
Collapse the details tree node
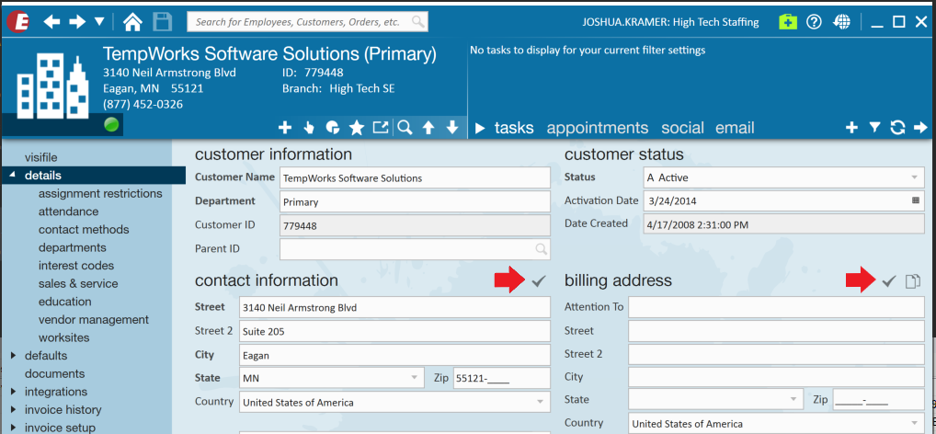13,176
